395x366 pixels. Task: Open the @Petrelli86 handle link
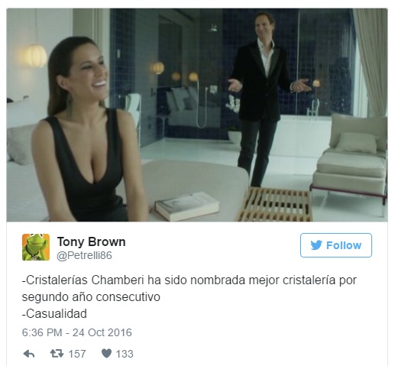84,255
